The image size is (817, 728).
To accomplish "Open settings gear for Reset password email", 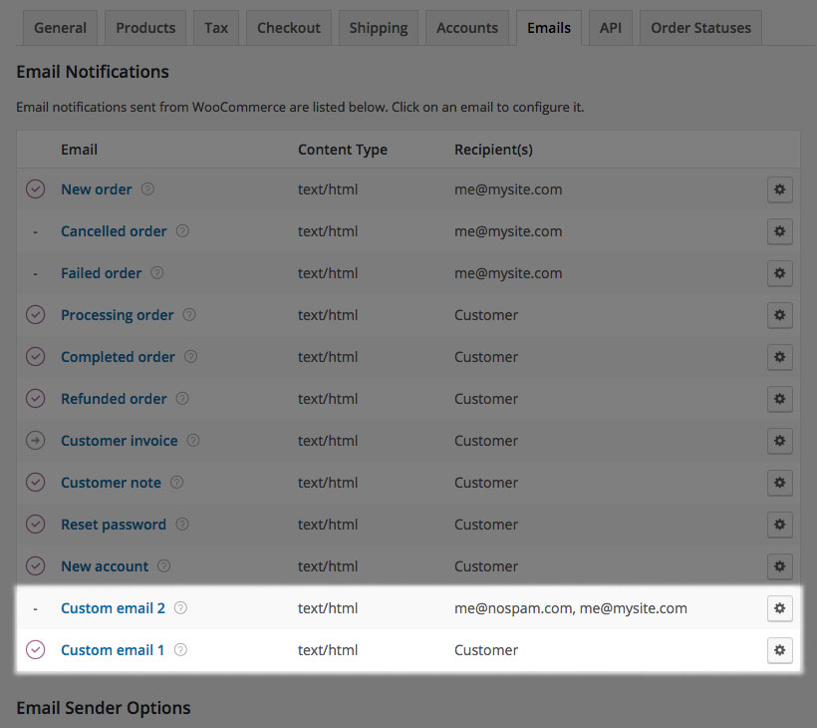I will 780,525.
